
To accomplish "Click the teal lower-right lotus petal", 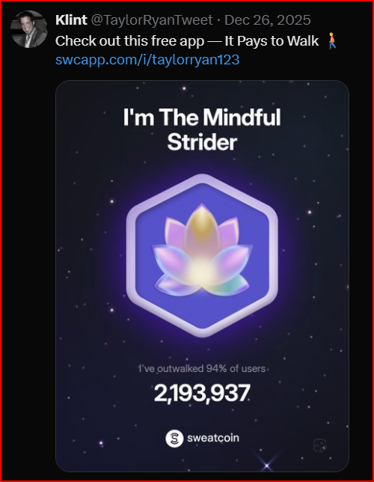I will (x=232, y=285).
